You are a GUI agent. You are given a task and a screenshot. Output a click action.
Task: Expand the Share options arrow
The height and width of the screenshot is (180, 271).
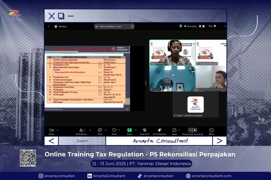(136, 130)
